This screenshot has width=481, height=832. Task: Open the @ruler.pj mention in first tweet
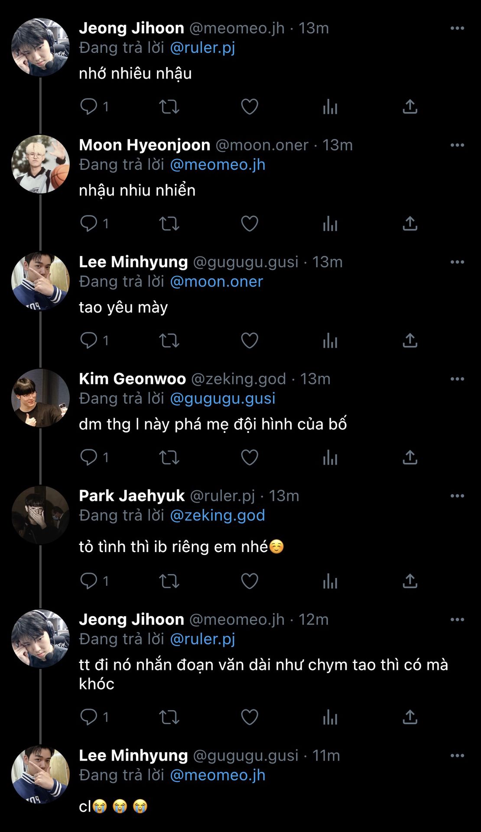point(202,48)
